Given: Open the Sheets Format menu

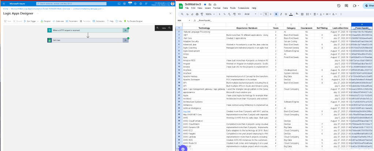Looking at the screenshot, I should point(217,8).
